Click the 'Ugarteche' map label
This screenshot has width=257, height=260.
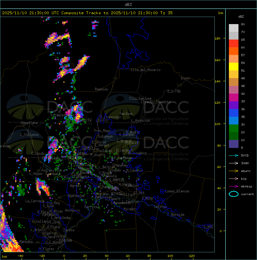tap(76, 196)
